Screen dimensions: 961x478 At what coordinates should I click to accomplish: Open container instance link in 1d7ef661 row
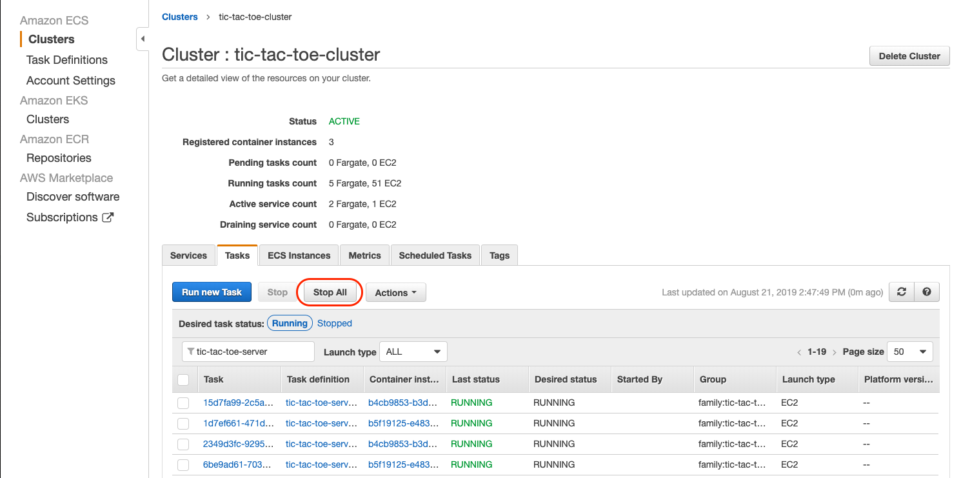coord(404,423)
